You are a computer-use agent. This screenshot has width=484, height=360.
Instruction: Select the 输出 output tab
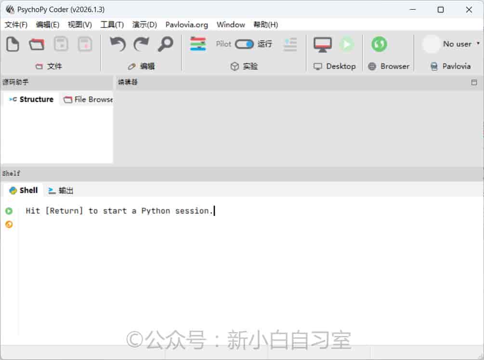pyautogui.click(x=61, y=191)
